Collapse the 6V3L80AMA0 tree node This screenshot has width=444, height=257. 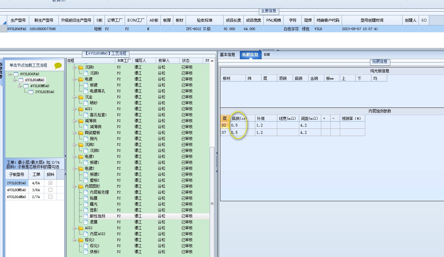(15, 80)
